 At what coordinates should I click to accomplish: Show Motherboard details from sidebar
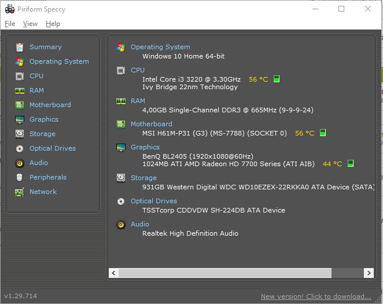pos(50,105)
